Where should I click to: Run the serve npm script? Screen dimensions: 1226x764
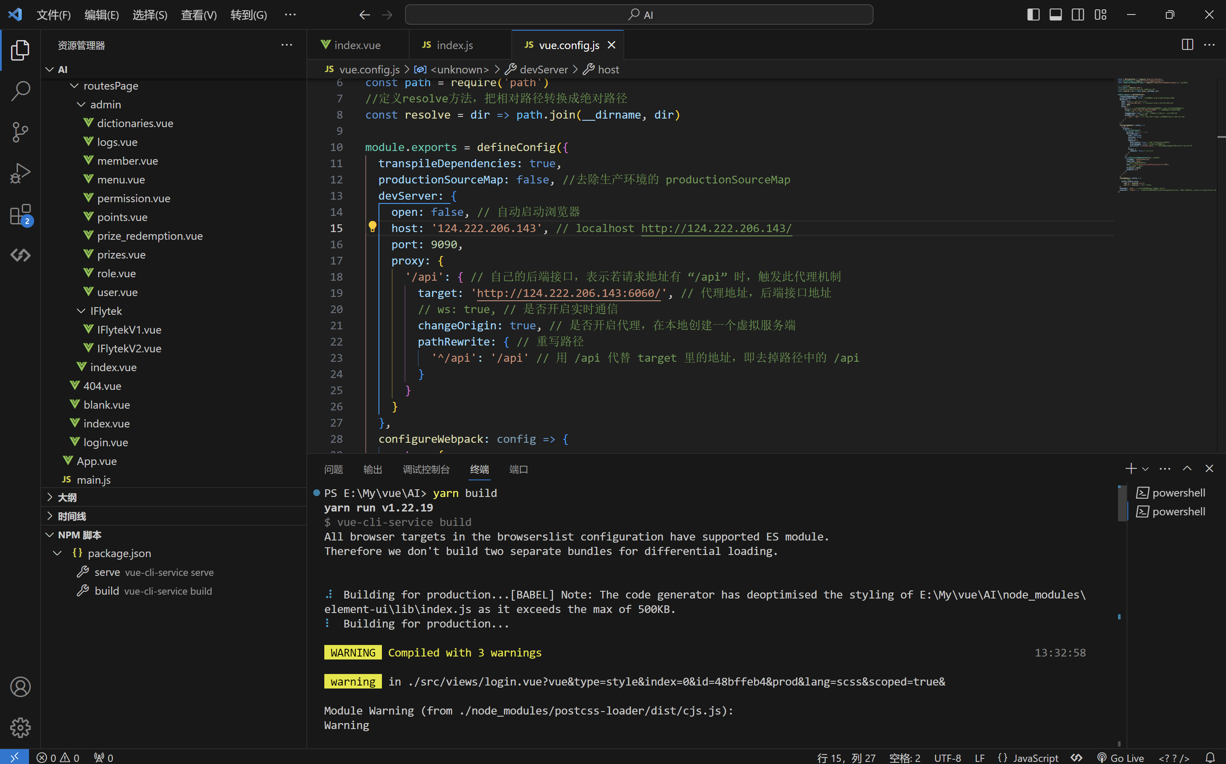click(174, 572)
